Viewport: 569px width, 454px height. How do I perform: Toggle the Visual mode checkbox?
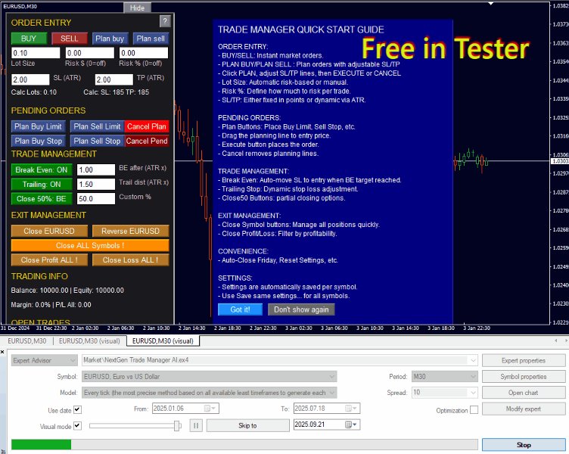click(x=77, y=426)
